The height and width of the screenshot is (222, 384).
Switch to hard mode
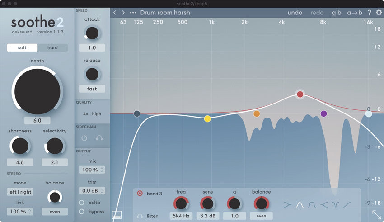(53, 47)
